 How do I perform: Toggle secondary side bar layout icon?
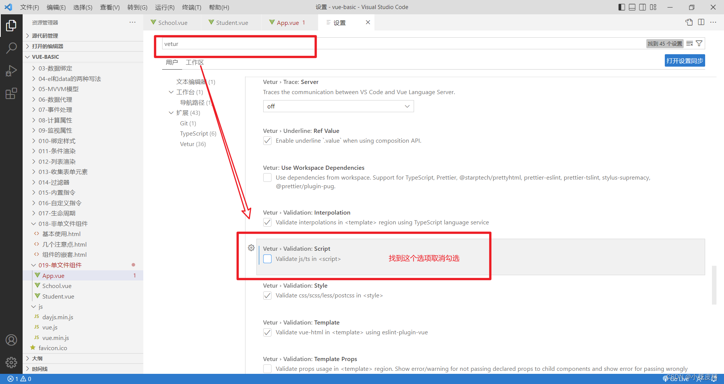pos(643,7)
